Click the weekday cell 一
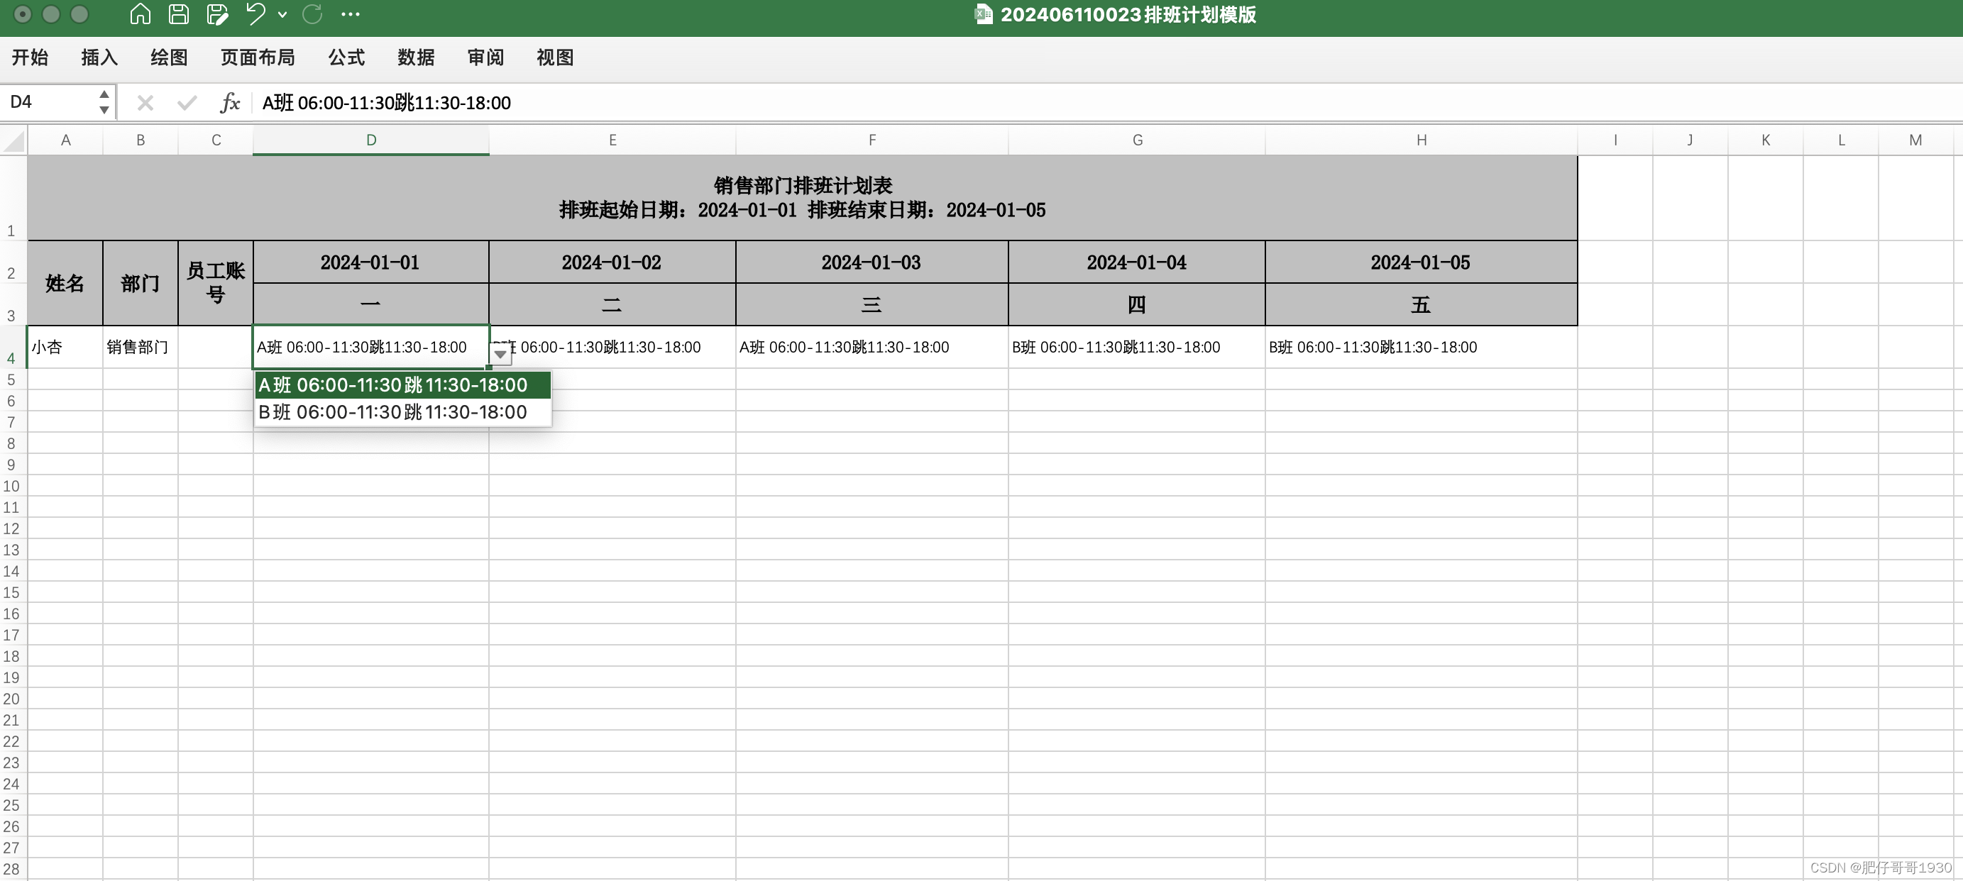 371,304
